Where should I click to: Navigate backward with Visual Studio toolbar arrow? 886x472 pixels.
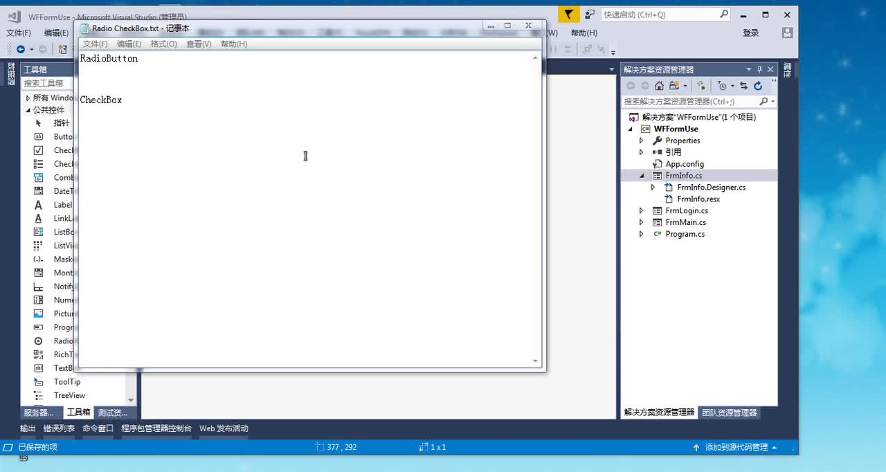[21, 49]
